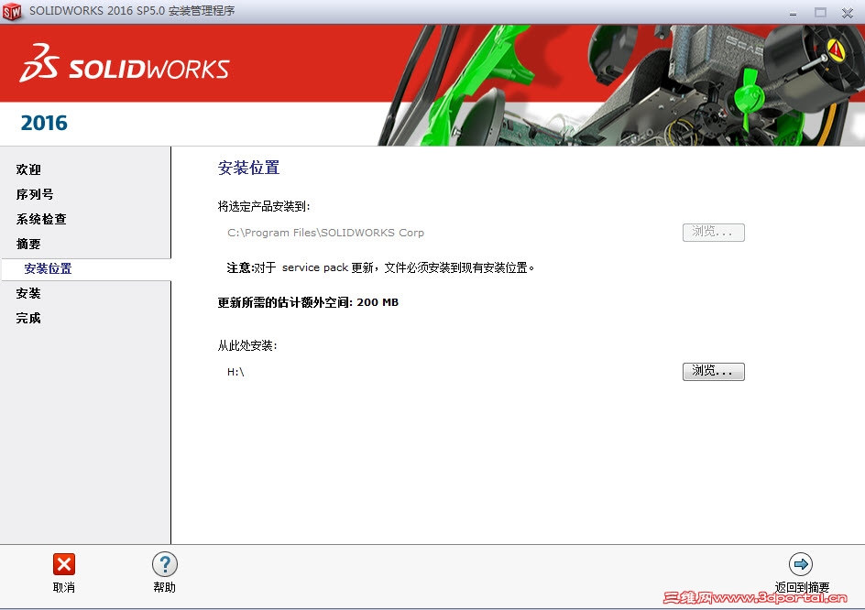This screenshot has height=610, width=865.
Task: Click the 2016 version label
Action: click(44, 123)
